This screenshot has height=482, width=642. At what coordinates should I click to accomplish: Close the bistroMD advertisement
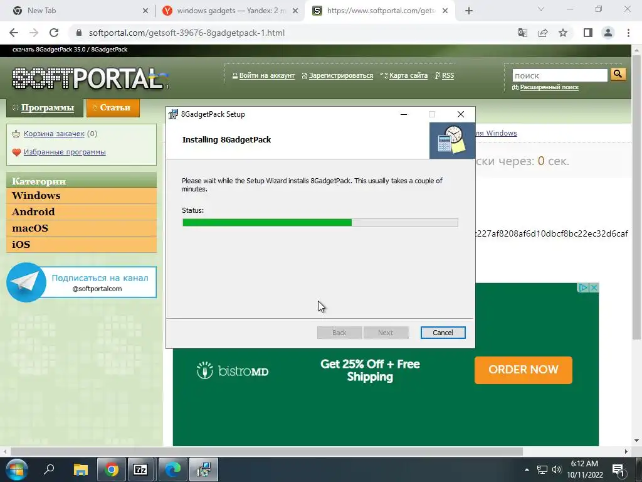pos(594,287)
